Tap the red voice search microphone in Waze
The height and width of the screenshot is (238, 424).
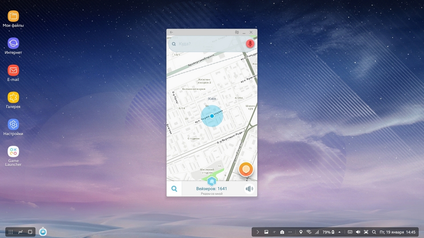click(250, 44)
